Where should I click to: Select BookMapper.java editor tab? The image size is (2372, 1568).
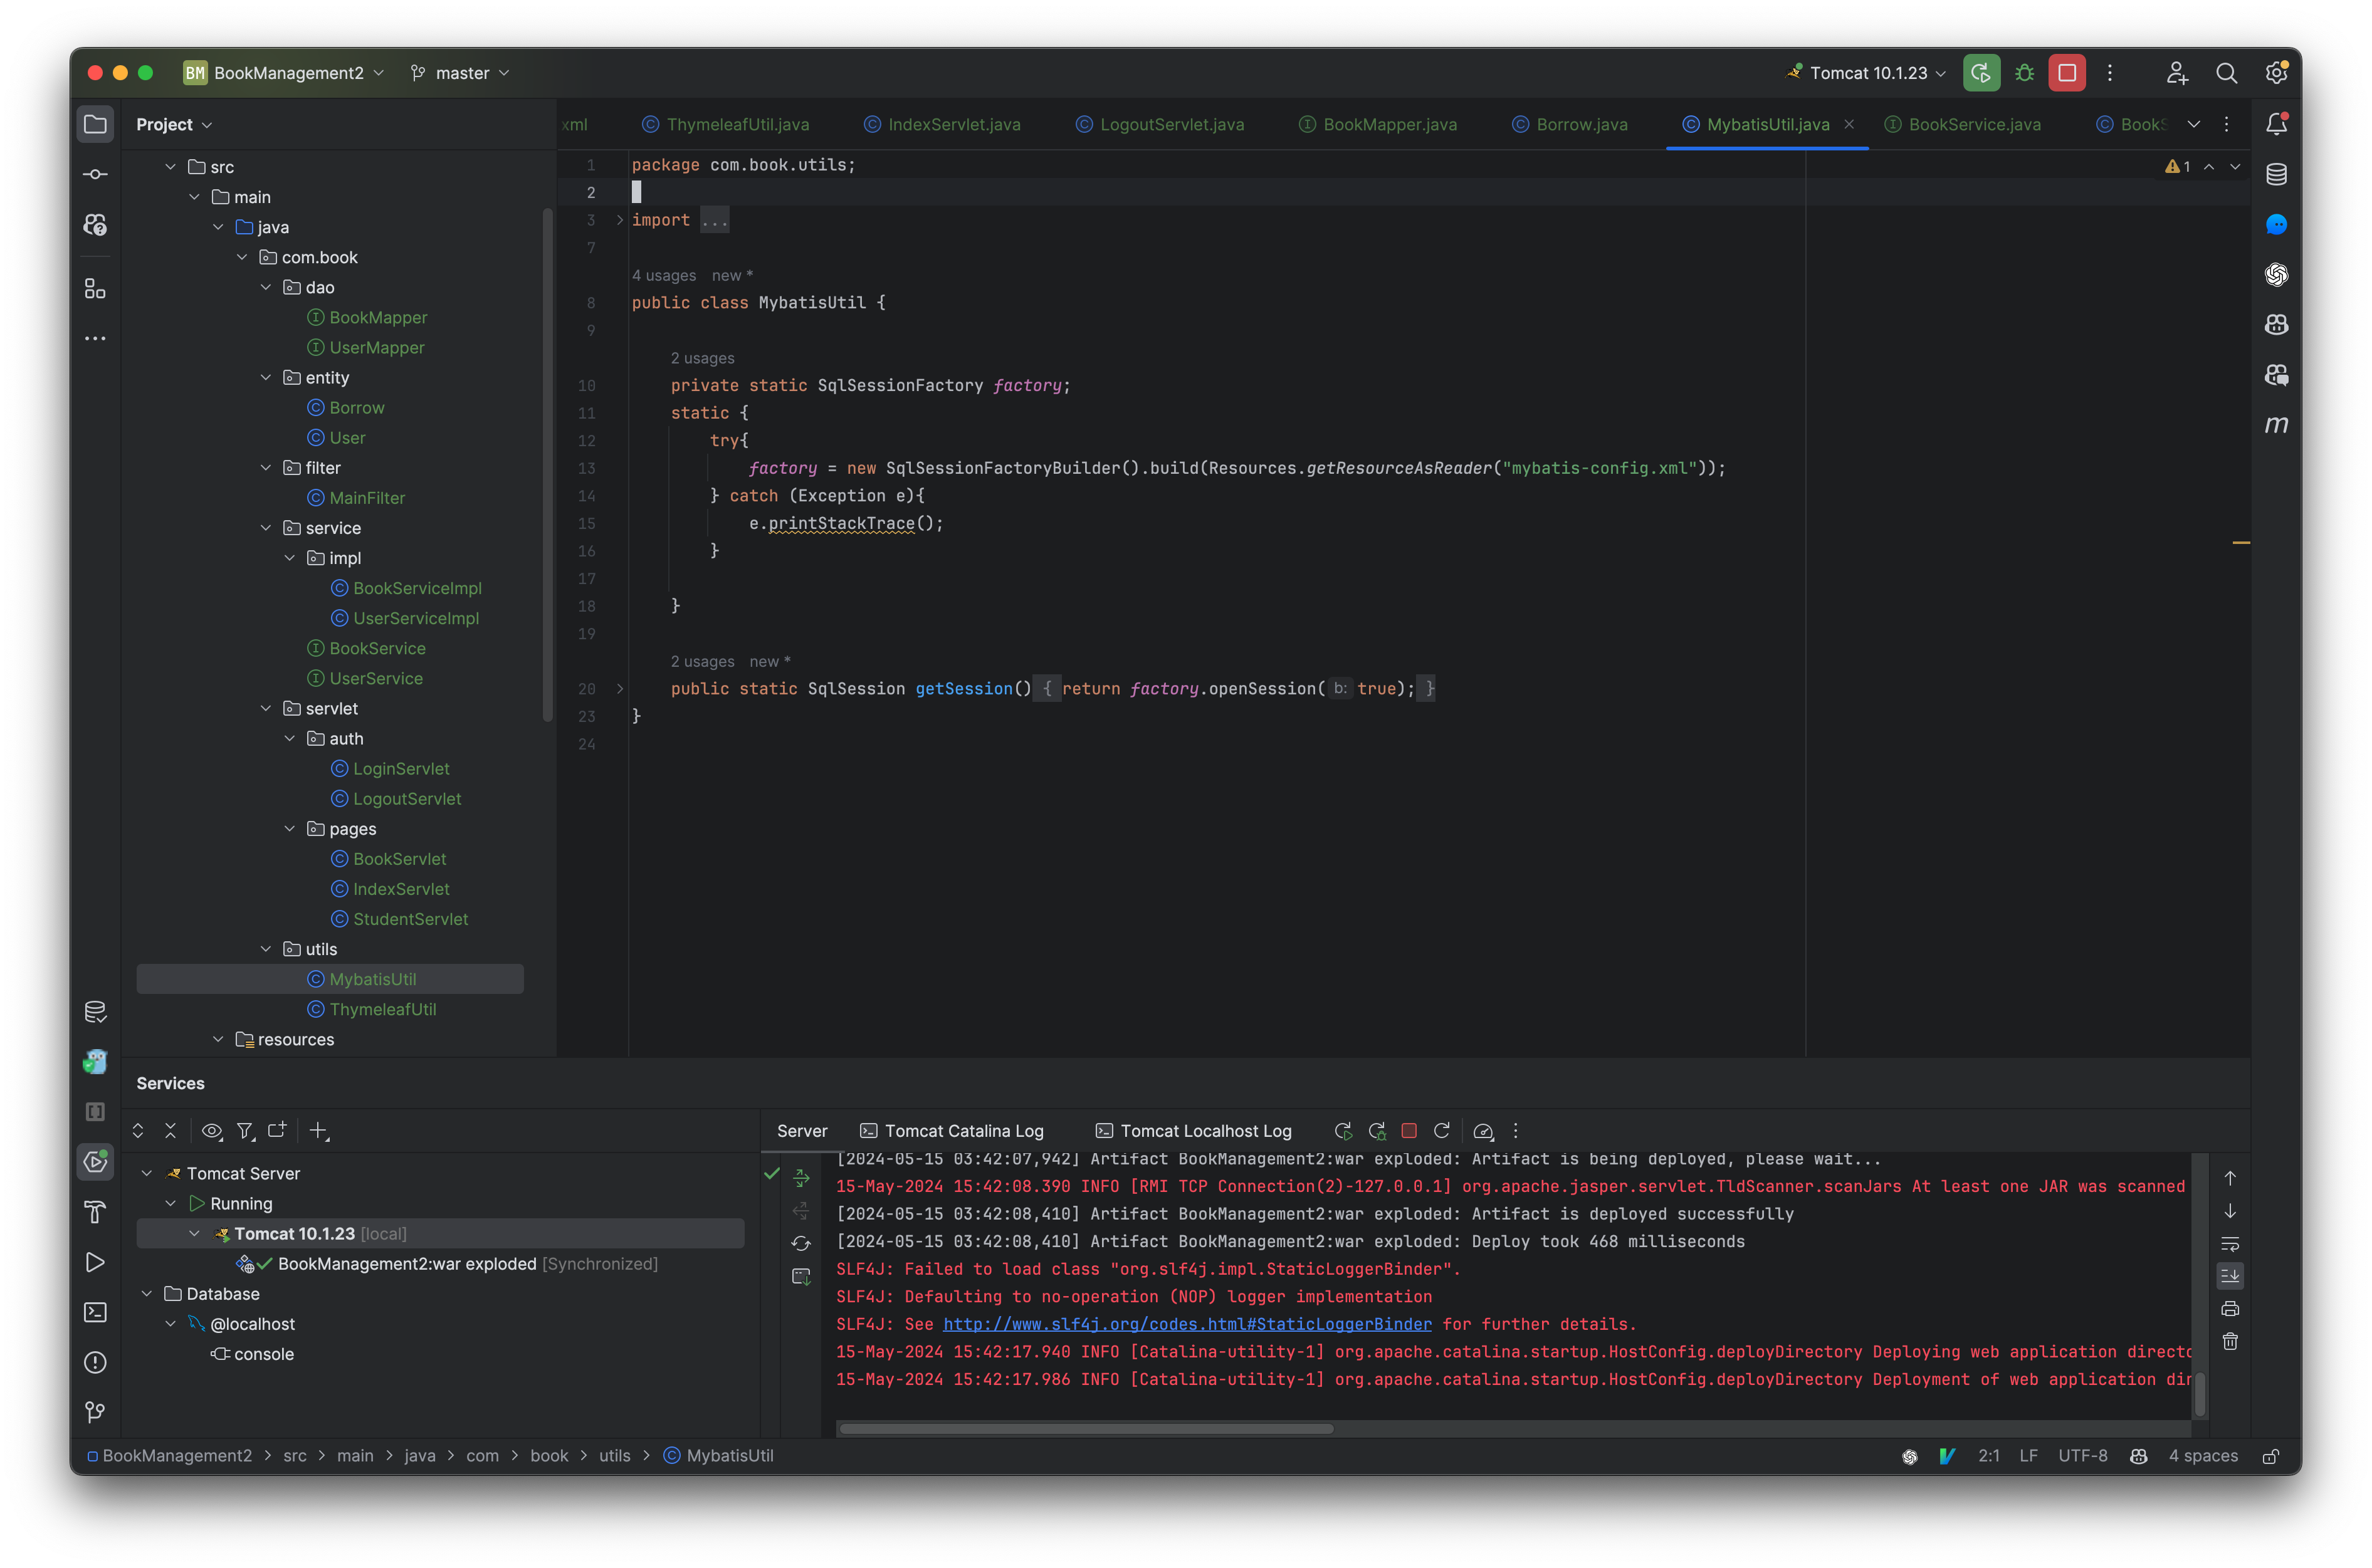point(1383,122)
